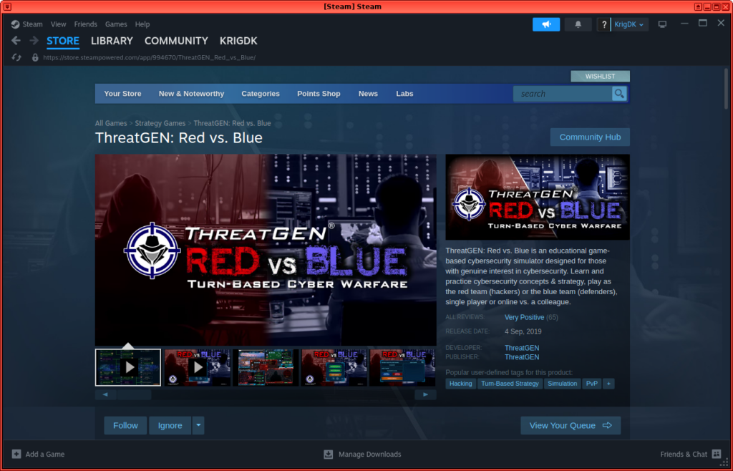This screenshot has height=471, width=733.
Task: Click the question mark help icon
Action: [x=604, y=24]
